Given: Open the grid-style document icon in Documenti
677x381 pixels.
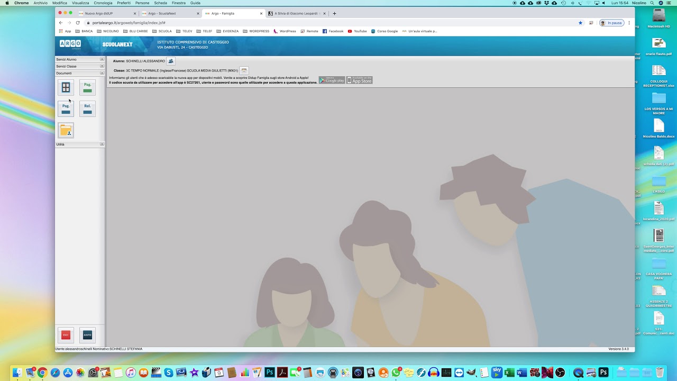Looking at the screenshot, I should [x=66, y=87].
